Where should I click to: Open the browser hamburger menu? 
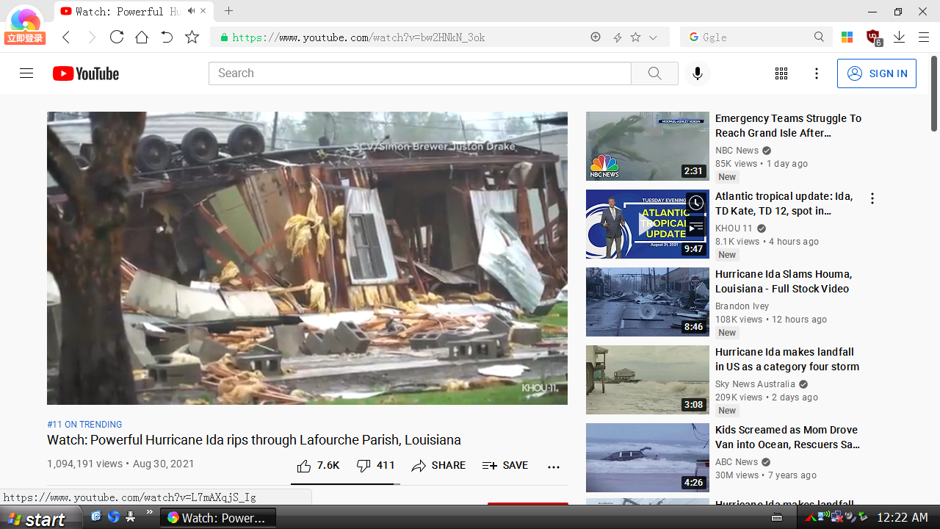[x=923, y=37]
